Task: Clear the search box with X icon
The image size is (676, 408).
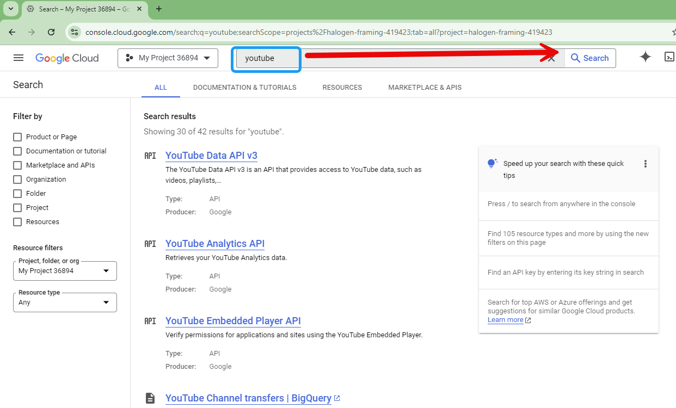Action: click(551, 58)
